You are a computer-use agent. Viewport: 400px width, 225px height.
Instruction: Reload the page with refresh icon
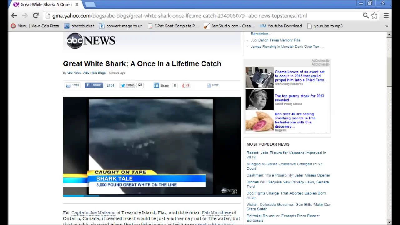click(36, 16)
